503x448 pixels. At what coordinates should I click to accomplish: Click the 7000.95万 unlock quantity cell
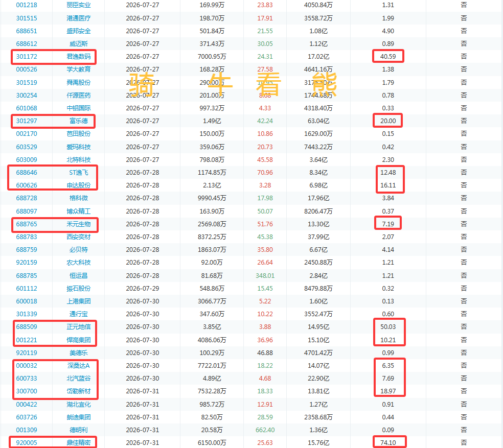coord(212,57)
